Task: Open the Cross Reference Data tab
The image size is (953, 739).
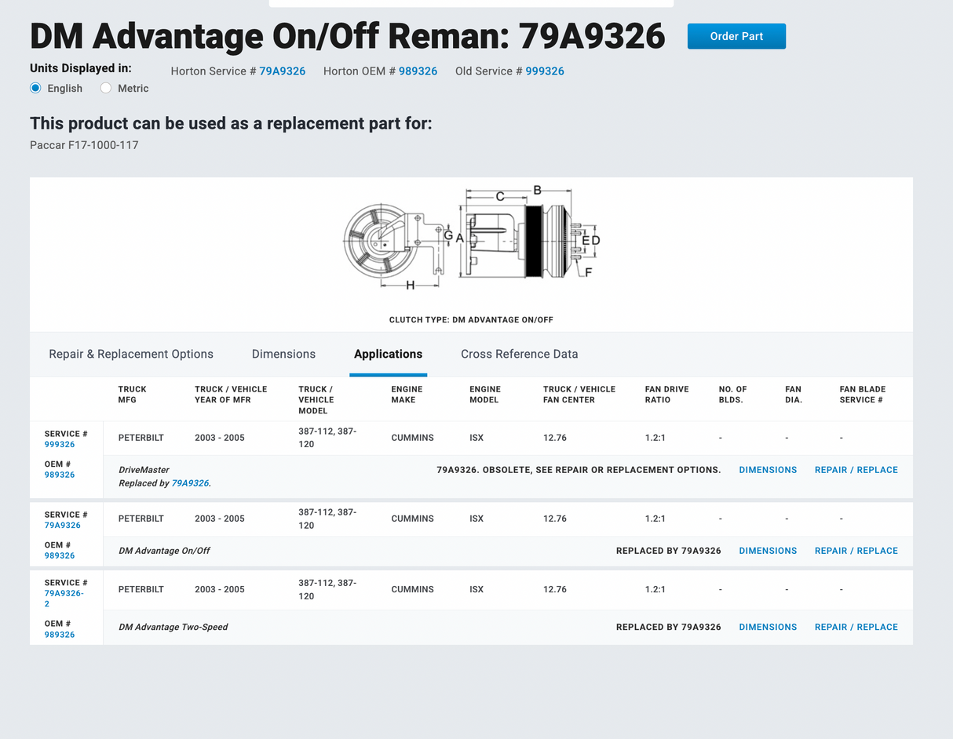Action: click(519, 354)
